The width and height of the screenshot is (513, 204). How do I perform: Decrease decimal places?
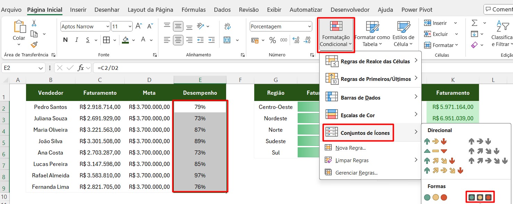(x=307, y=40)
